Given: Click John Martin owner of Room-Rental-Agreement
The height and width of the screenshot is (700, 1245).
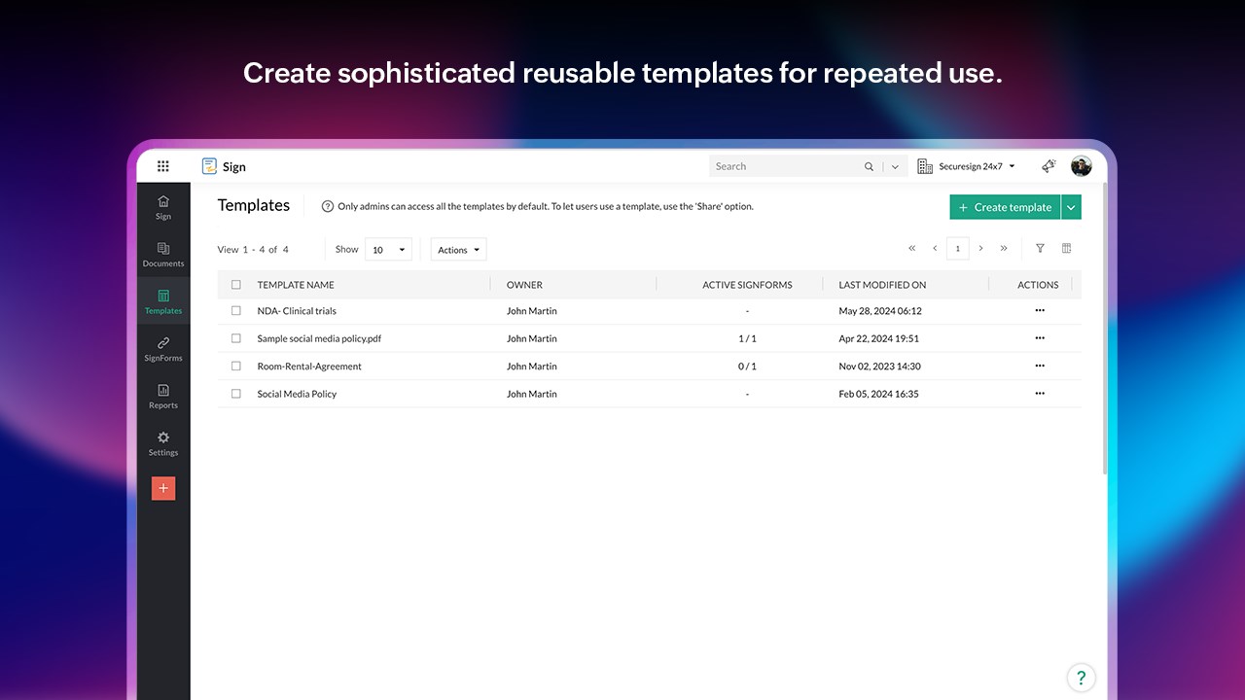Looking at the screenshot, I should 532,367.
